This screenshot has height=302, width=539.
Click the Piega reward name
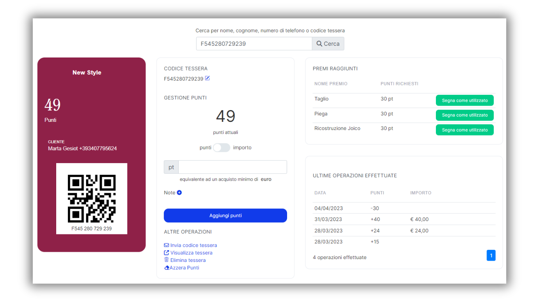click(x=321, y=114)
